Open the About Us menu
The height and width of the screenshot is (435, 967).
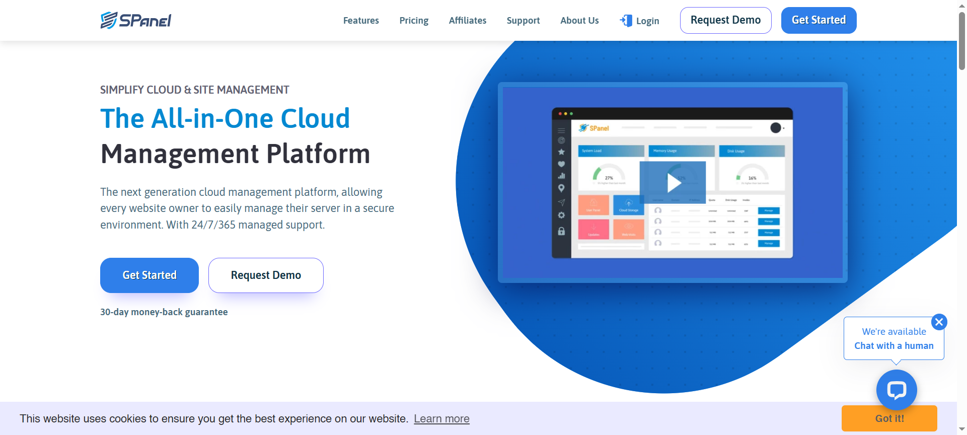coord(579,21)
